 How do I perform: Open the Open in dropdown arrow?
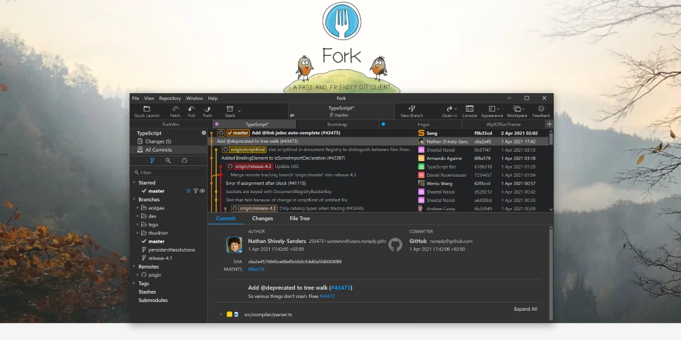coord(456,109)
